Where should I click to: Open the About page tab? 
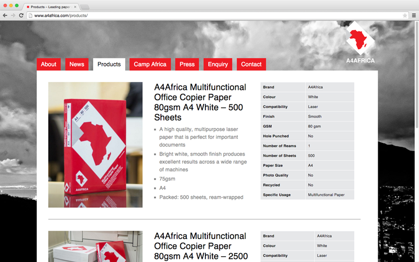(x=49, y=64)
